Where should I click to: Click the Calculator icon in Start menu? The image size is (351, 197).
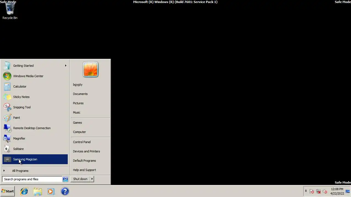[x=7, y=86]
